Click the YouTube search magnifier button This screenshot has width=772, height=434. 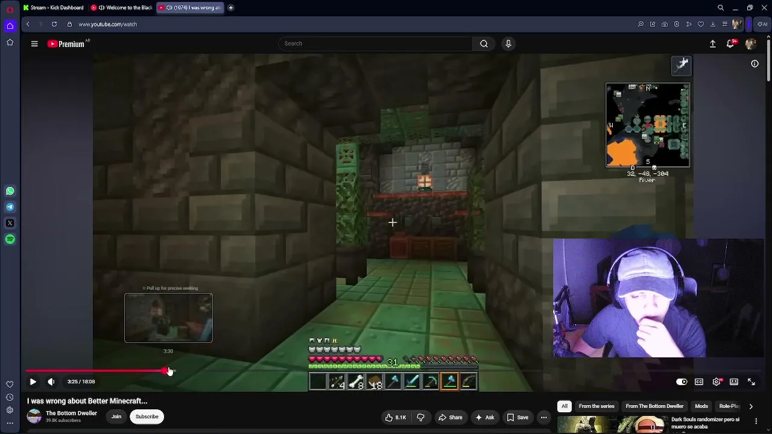484,43
